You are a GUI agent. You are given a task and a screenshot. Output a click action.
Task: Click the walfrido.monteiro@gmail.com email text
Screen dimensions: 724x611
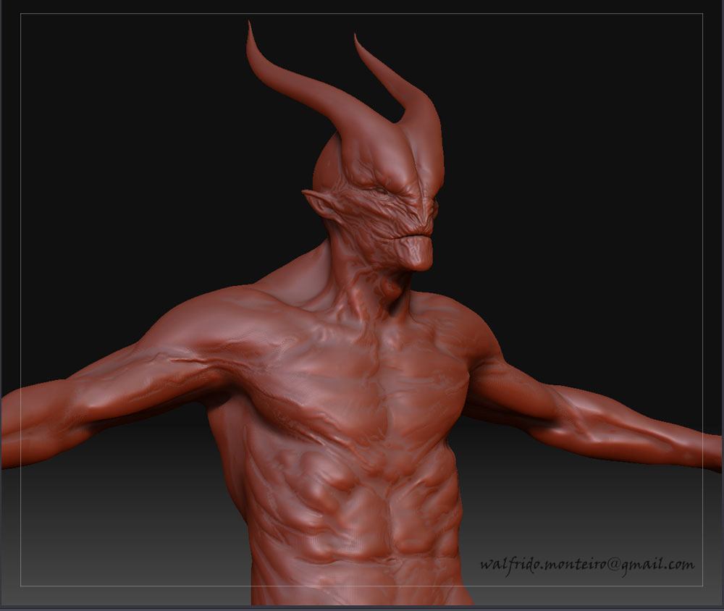tap(587, 565)
